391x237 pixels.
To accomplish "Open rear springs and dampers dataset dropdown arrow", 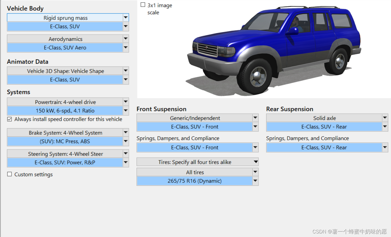I will point(385,147).
